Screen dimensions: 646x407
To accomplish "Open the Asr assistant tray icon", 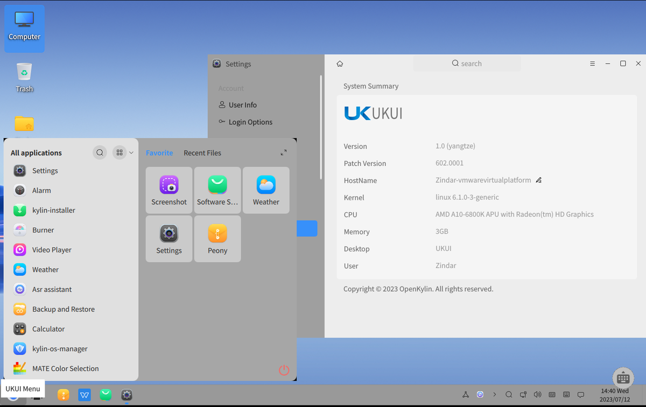I will pos(480,395).
